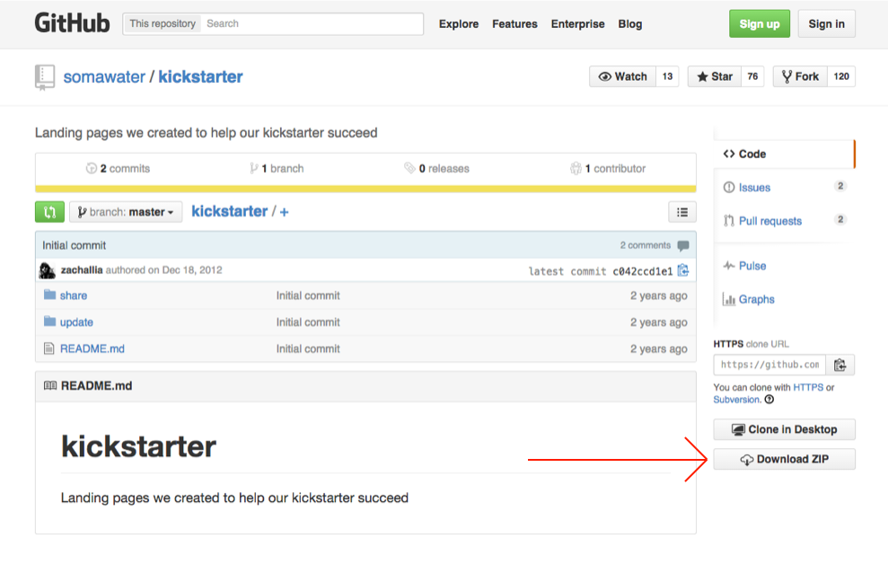888x573 pixels.
Task: Click the GitHub logo
Action: coord(72,23)
